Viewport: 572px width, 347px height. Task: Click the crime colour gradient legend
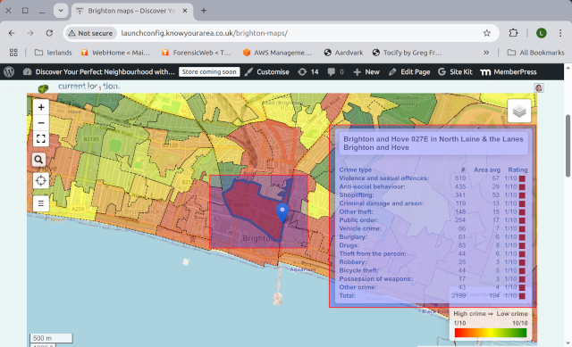pyautogui.click(x=491, y=333)
